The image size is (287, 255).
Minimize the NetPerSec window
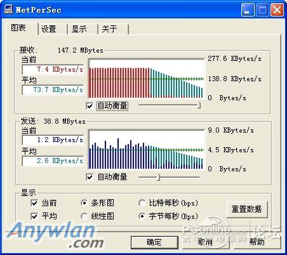pos(248,10)
